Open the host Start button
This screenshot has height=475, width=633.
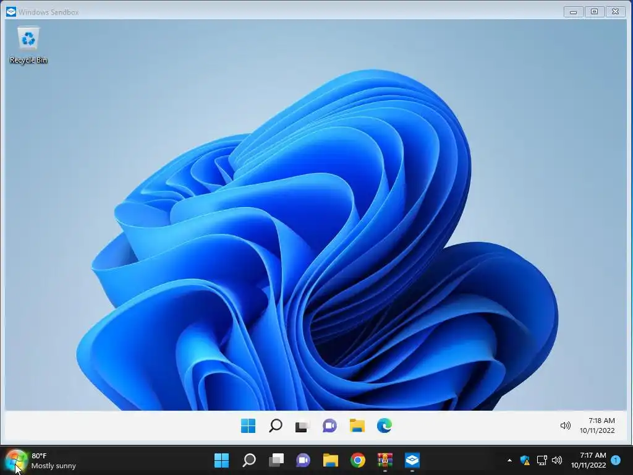pyautogui.click(x=221, y=460)
